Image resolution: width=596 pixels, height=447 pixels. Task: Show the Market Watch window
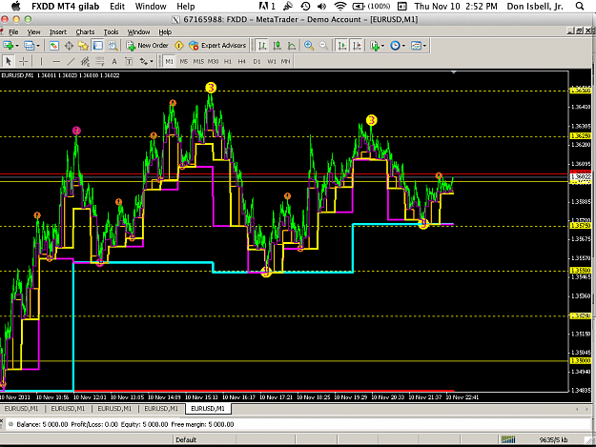click(x=54, y=46)
